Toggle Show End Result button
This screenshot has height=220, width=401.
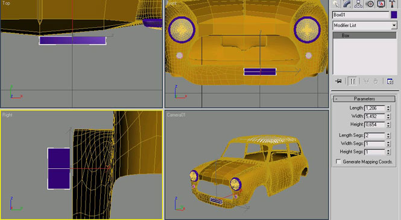(x=352, y=81)
